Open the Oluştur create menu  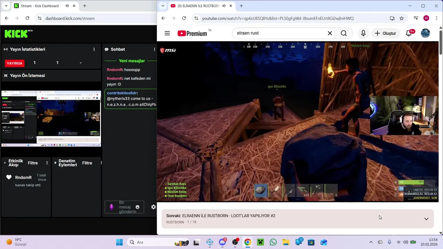[386, 33]
